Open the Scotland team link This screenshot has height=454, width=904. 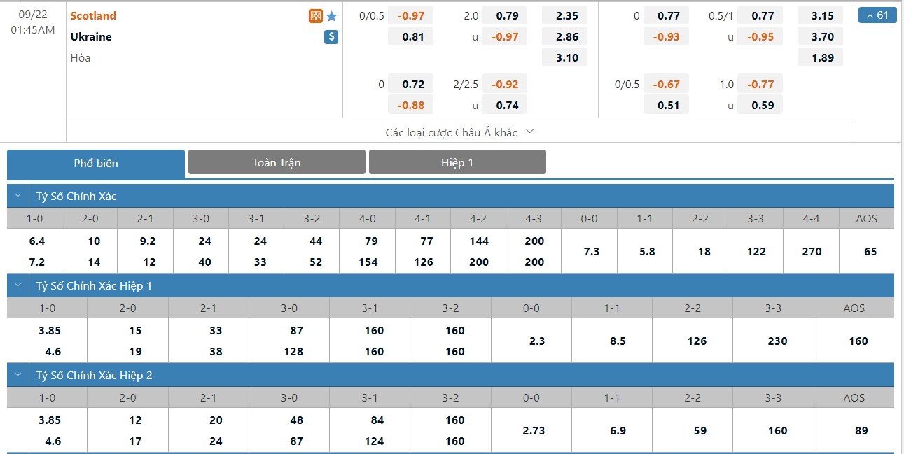point(93,15)
